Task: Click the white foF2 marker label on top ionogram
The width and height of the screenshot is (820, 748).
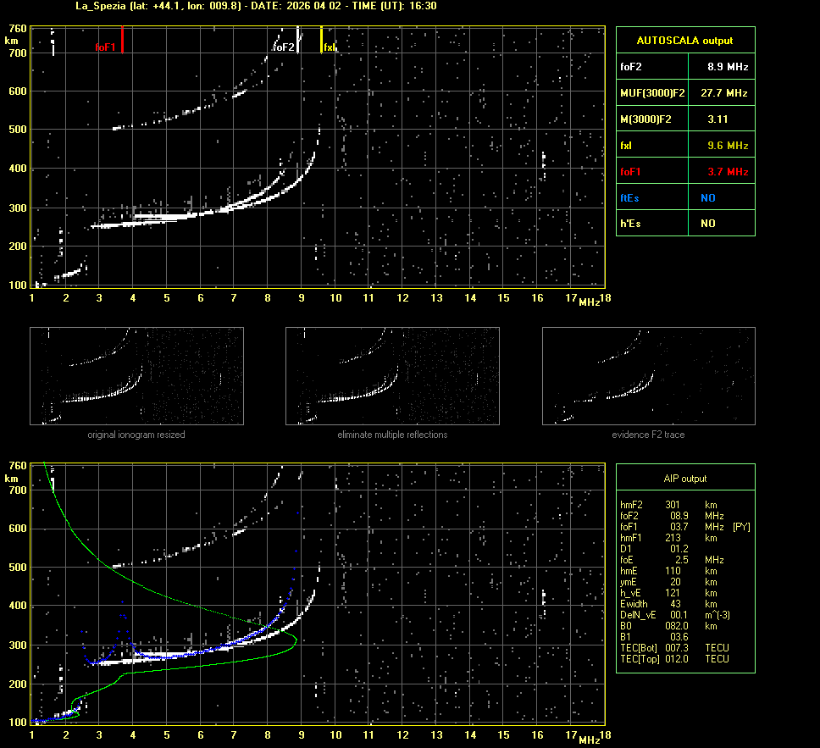Action: point(284,47)
